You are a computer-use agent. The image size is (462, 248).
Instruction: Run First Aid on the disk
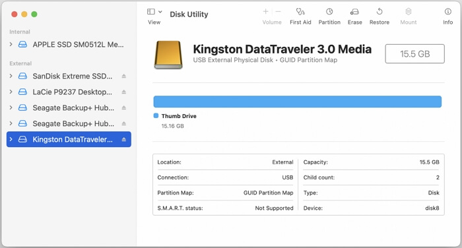(300, 16)
